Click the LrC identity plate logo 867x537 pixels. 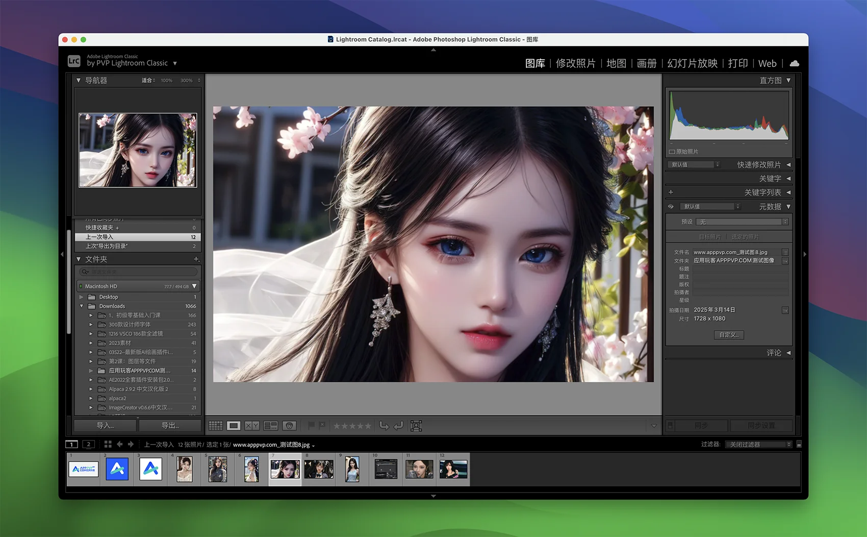74,61
